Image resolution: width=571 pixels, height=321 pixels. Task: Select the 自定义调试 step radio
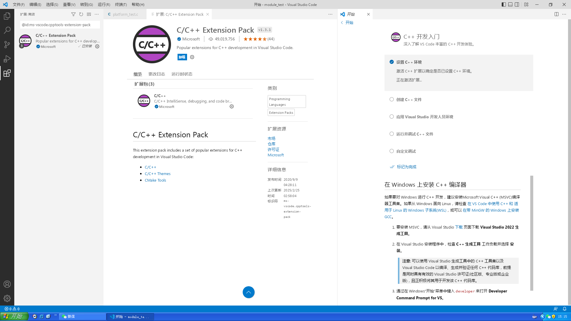[x=391, y=151]
